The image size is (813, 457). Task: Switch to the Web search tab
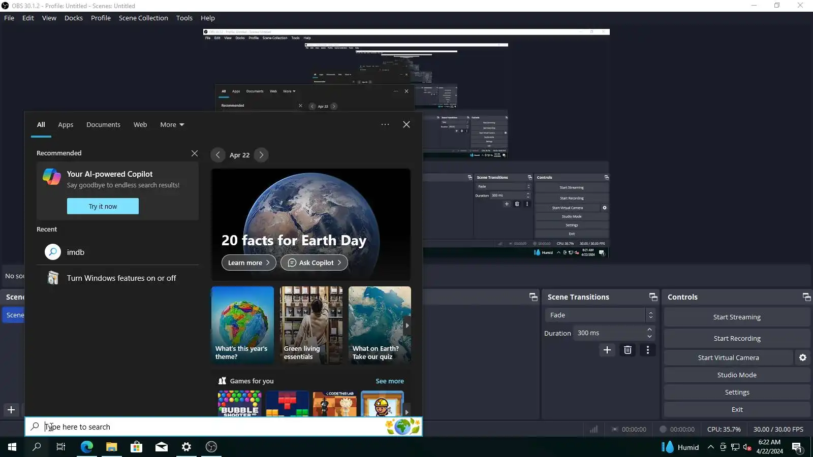coord(140,125)
